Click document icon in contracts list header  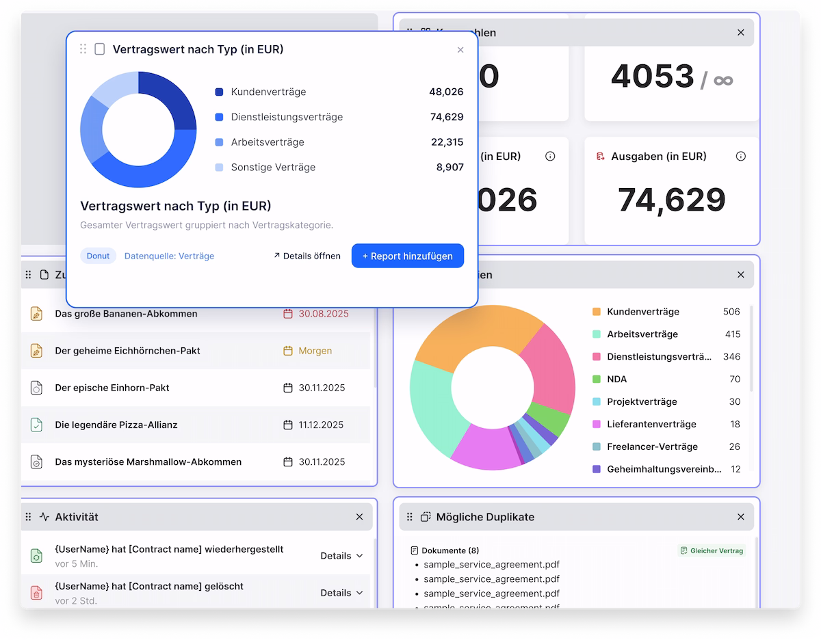(44, 275)
